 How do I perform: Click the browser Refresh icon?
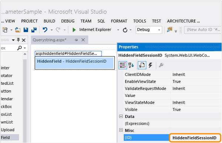(x=125, y=30)
